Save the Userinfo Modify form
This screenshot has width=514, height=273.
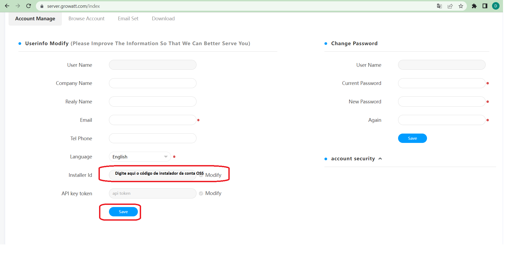pos(123,212)
